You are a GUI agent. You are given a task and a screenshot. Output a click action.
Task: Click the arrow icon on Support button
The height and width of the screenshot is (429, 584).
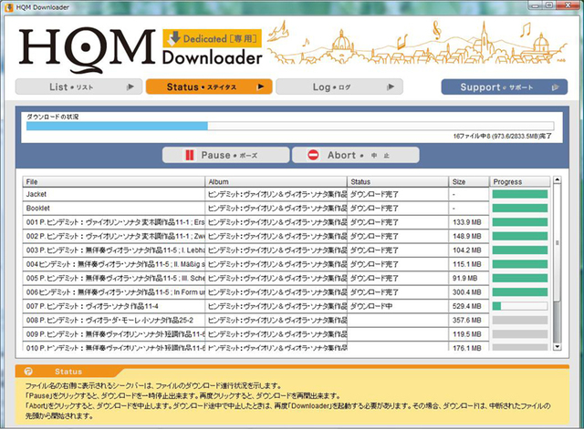[553, 87]
